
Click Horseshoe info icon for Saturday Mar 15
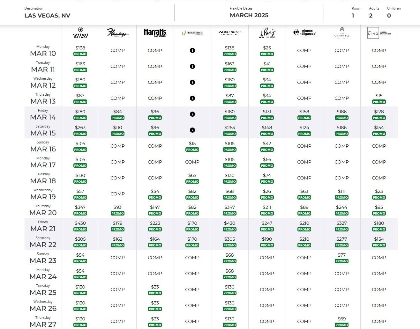point(192,130)
